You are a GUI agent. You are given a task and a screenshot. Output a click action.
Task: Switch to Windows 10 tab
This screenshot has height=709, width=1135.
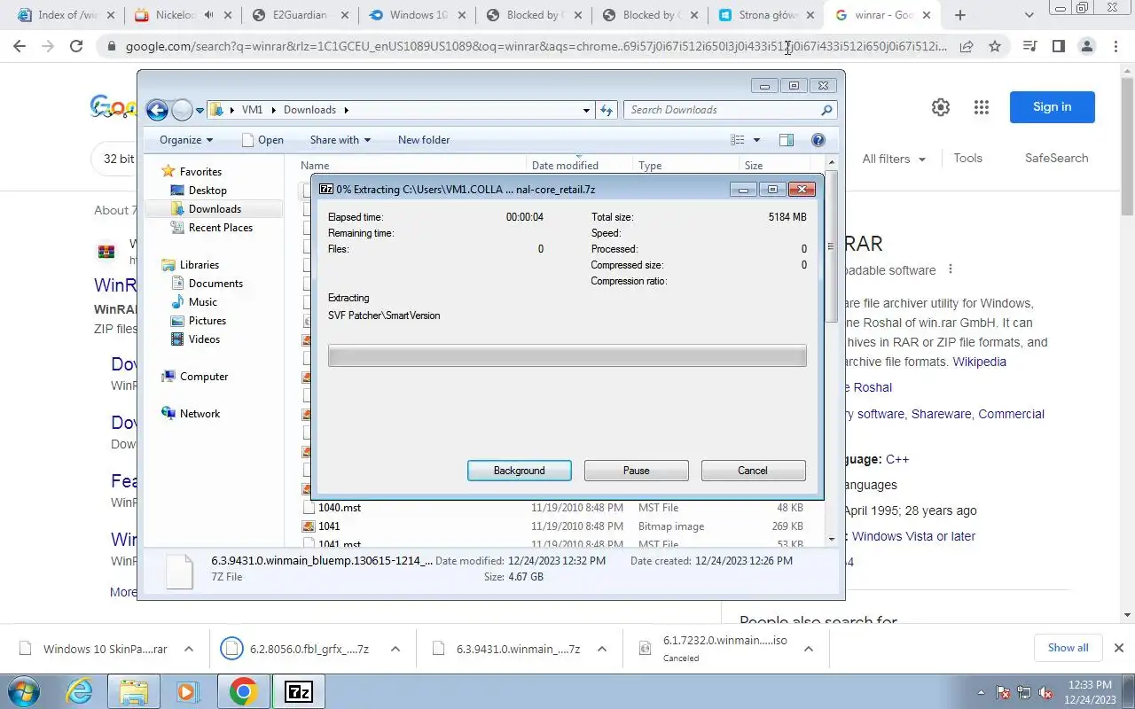tap(417, 15)
